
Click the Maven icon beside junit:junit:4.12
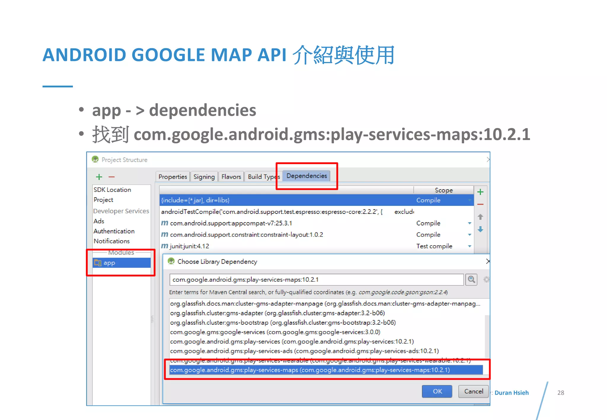click(164, 246)
